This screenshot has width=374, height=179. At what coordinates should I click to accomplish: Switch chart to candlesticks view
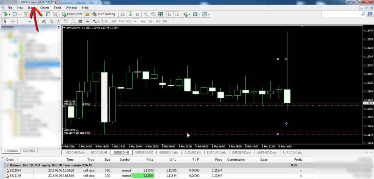point(130,14)
